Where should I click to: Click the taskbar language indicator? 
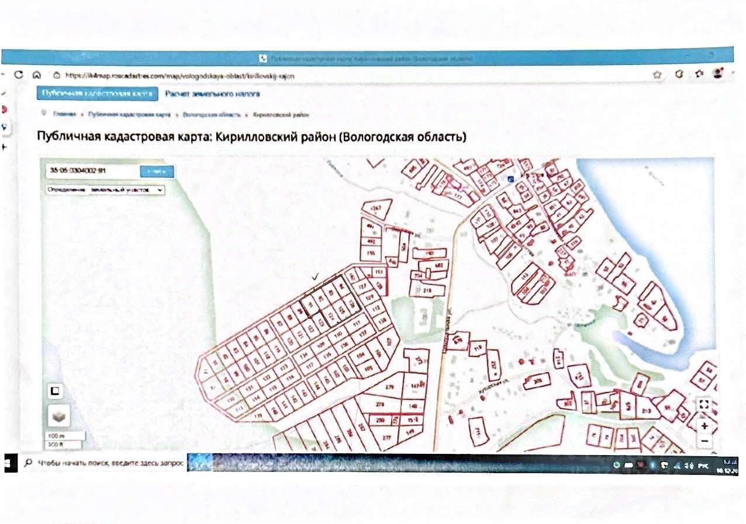pos(704,466)
